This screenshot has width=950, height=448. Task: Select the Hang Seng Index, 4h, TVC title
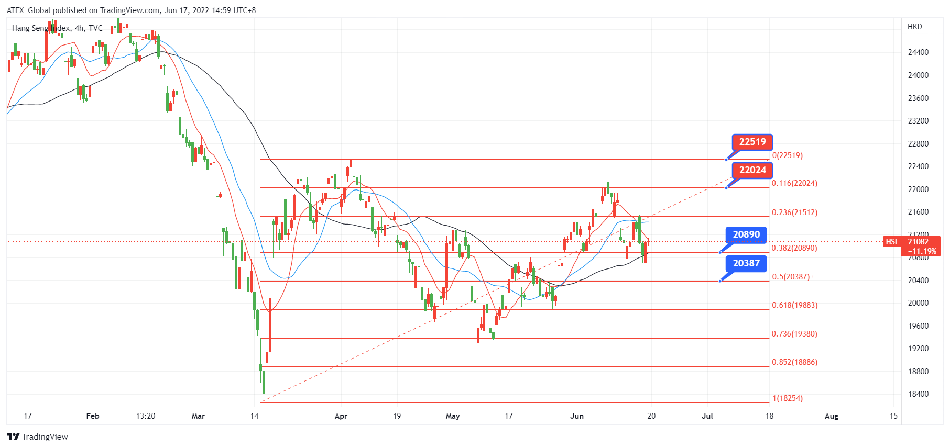click(x=57, y=28)
